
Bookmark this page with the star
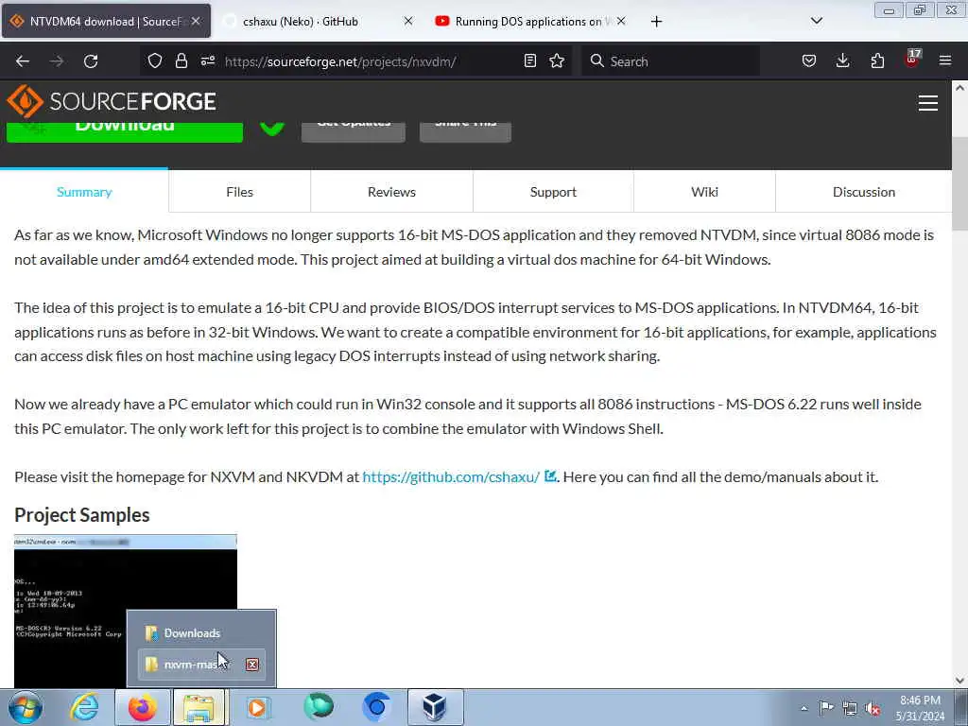point(557,60)
